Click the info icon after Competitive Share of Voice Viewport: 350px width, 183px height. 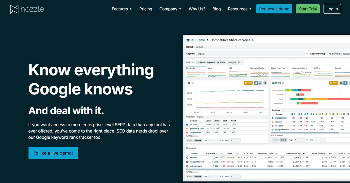coord(253,40)
